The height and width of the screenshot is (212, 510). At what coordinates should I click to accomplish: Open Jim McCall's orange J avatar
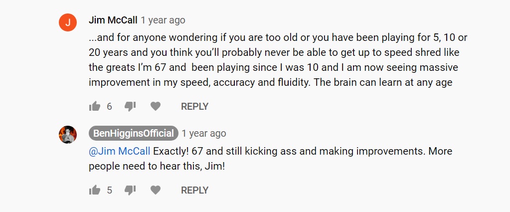[x=68, y=22]
